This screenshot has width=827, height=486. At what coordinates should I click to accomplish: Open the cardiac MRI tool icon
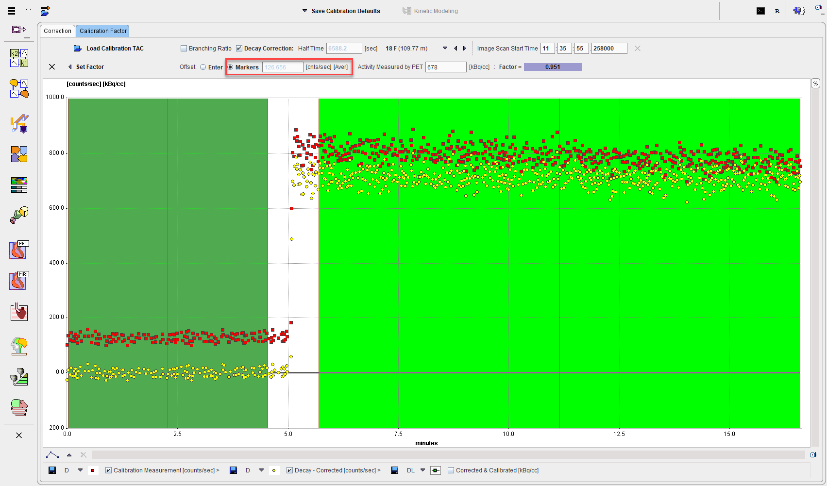pos(19,280)
